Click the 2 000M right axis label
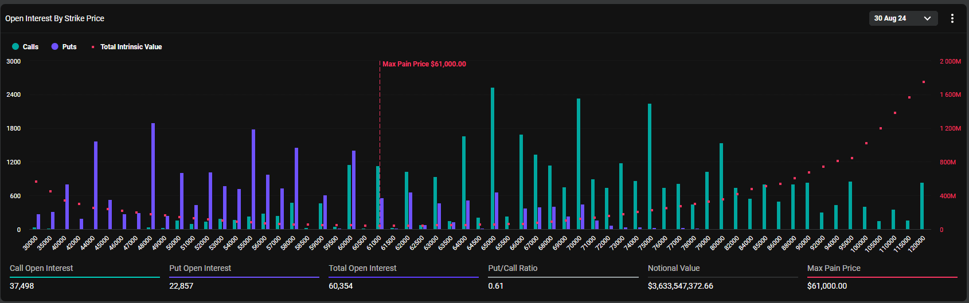 coord(951,61)
